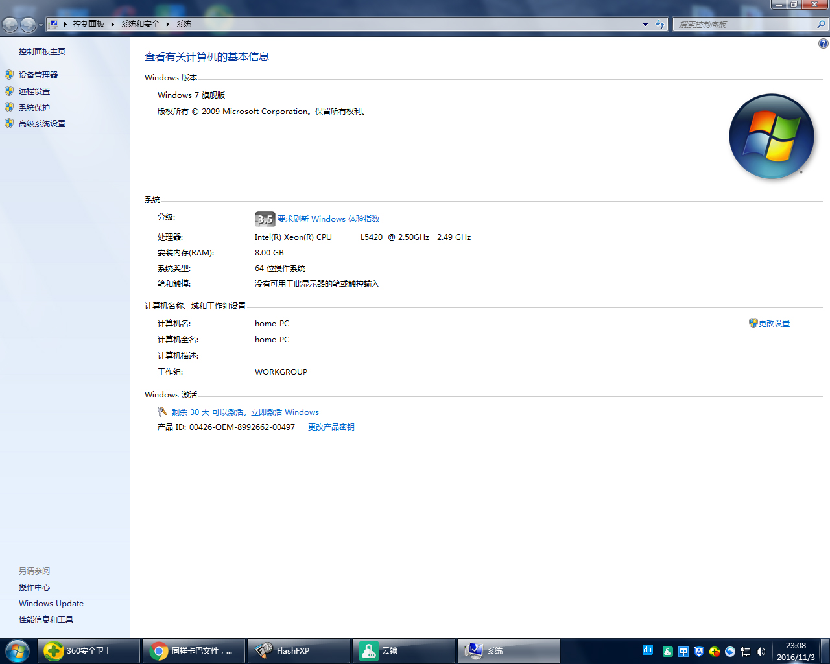Click WORKGROUP workgroup value
The image size is (830, 664).
(x=281, y=372)
